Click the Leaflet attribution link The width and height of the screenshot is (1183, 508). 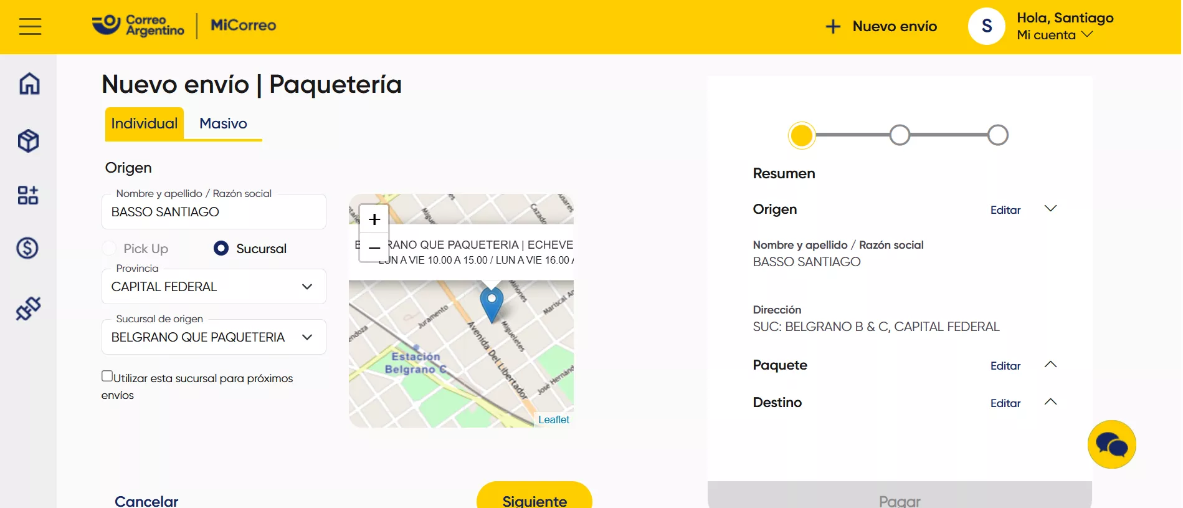pos(554,419)
